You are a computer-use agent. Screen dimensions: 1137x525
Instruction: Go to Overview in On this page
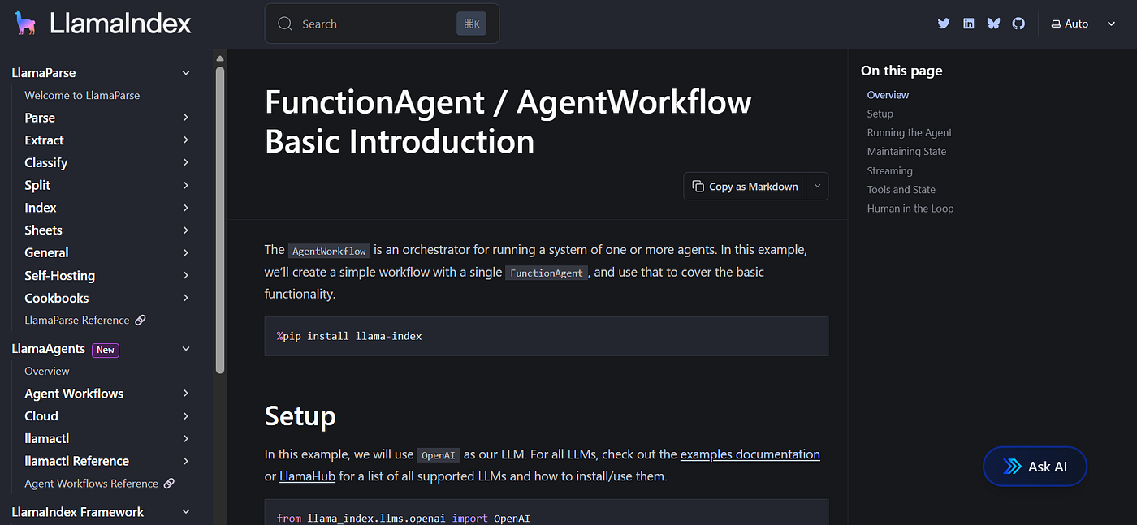click(x=888, y=95)
